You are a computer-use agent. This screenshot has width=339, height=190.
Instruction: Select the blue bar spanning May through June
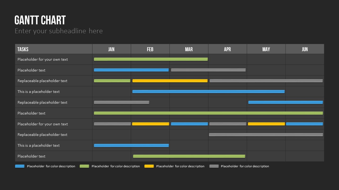click(286, 102)
